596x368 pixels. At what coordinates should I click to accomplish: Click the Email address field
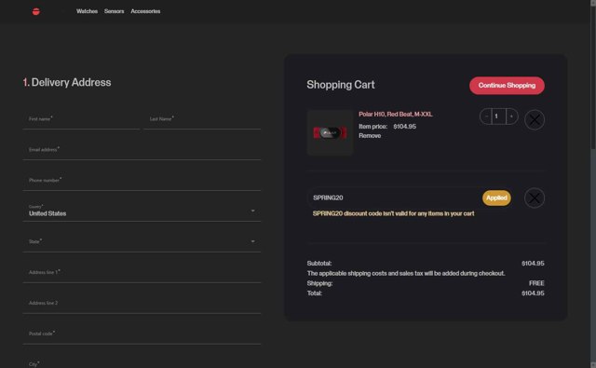142,150
